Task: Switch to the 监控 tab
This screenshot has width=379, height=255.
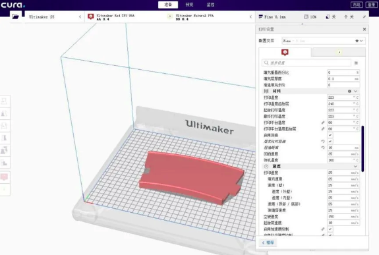Action: tap(210, 5)
